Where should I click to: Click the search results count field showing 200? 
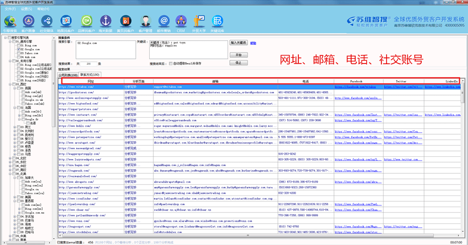click(x=89, y=64)
